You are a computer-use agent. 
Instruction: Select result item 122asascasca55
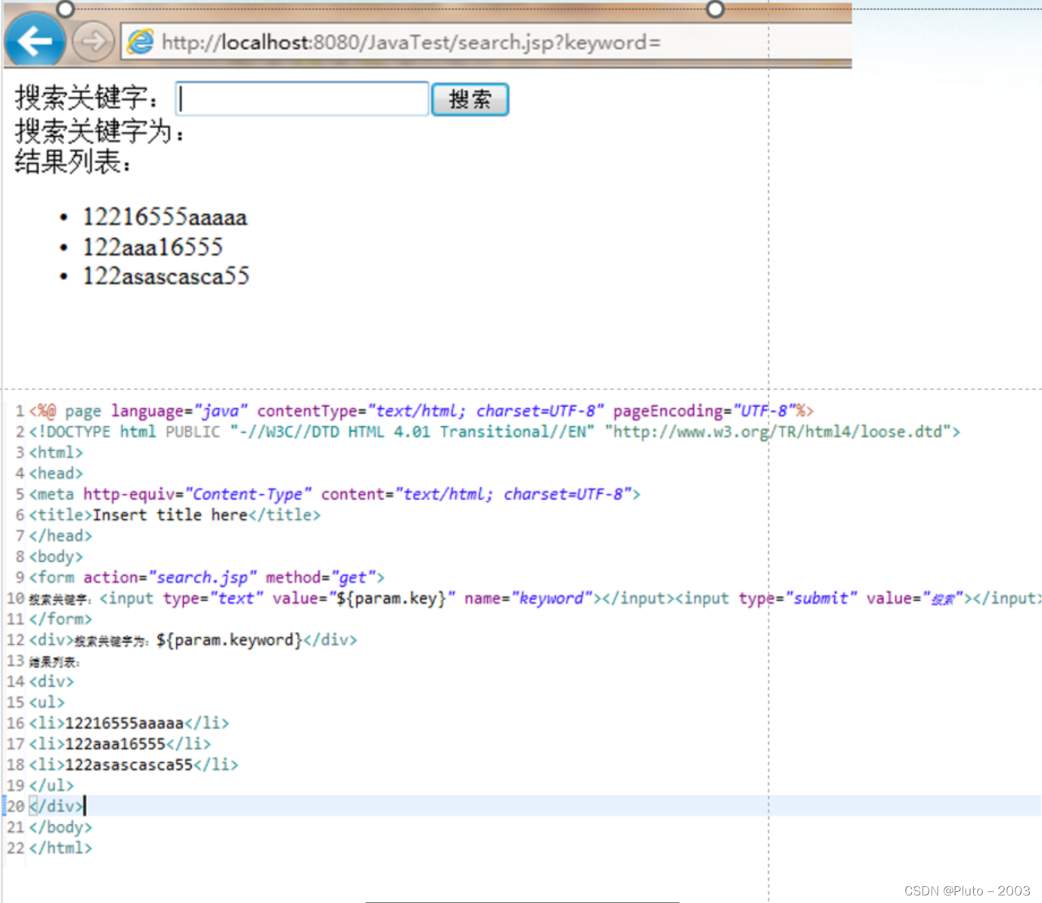[x=166, y=276]
